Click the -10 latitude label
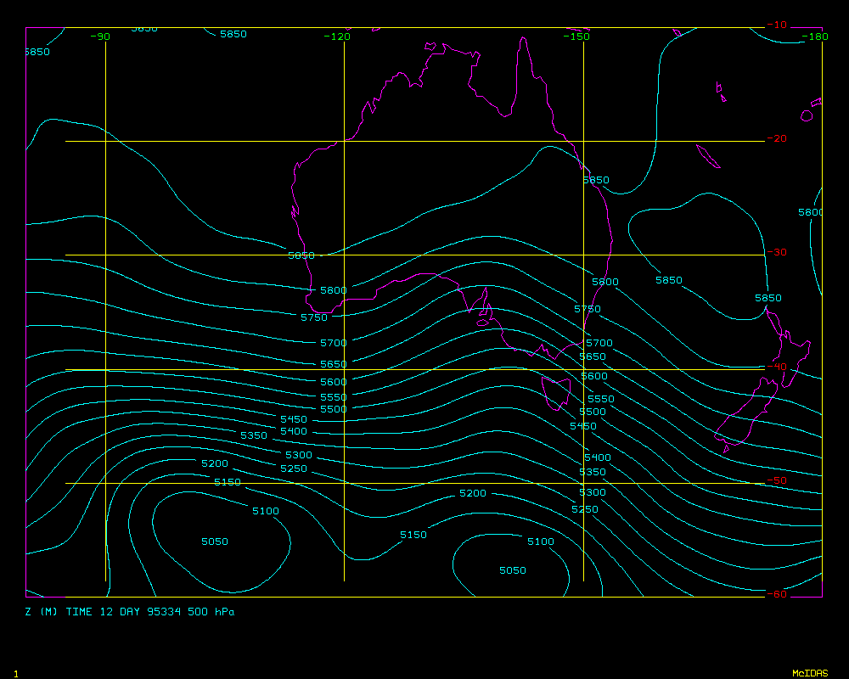This screenshot has width=849, height=679. tap(776, 25)
